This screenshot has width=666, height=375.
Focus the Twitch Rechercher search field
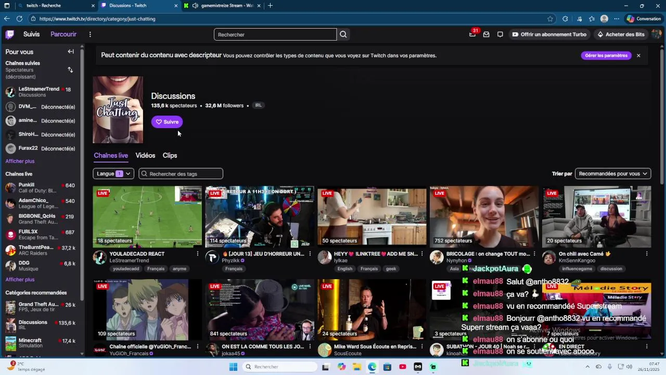(x=275, y=34)
